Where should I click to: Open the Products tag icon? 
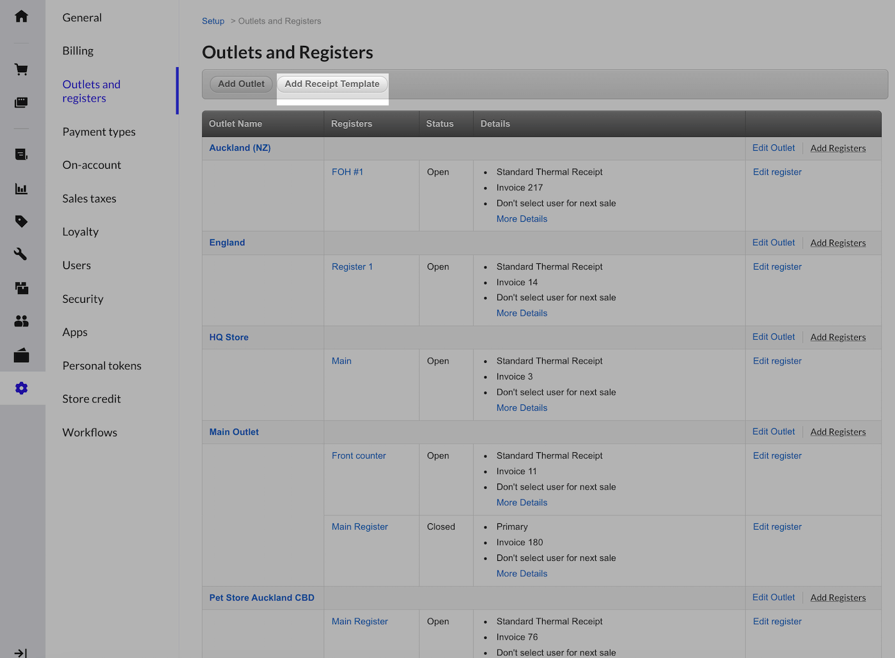tap(21, 222)
